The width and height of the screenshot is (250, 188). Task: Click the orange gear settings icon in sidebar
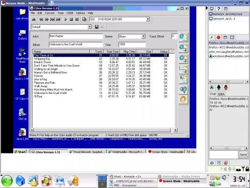pos(183,99)
